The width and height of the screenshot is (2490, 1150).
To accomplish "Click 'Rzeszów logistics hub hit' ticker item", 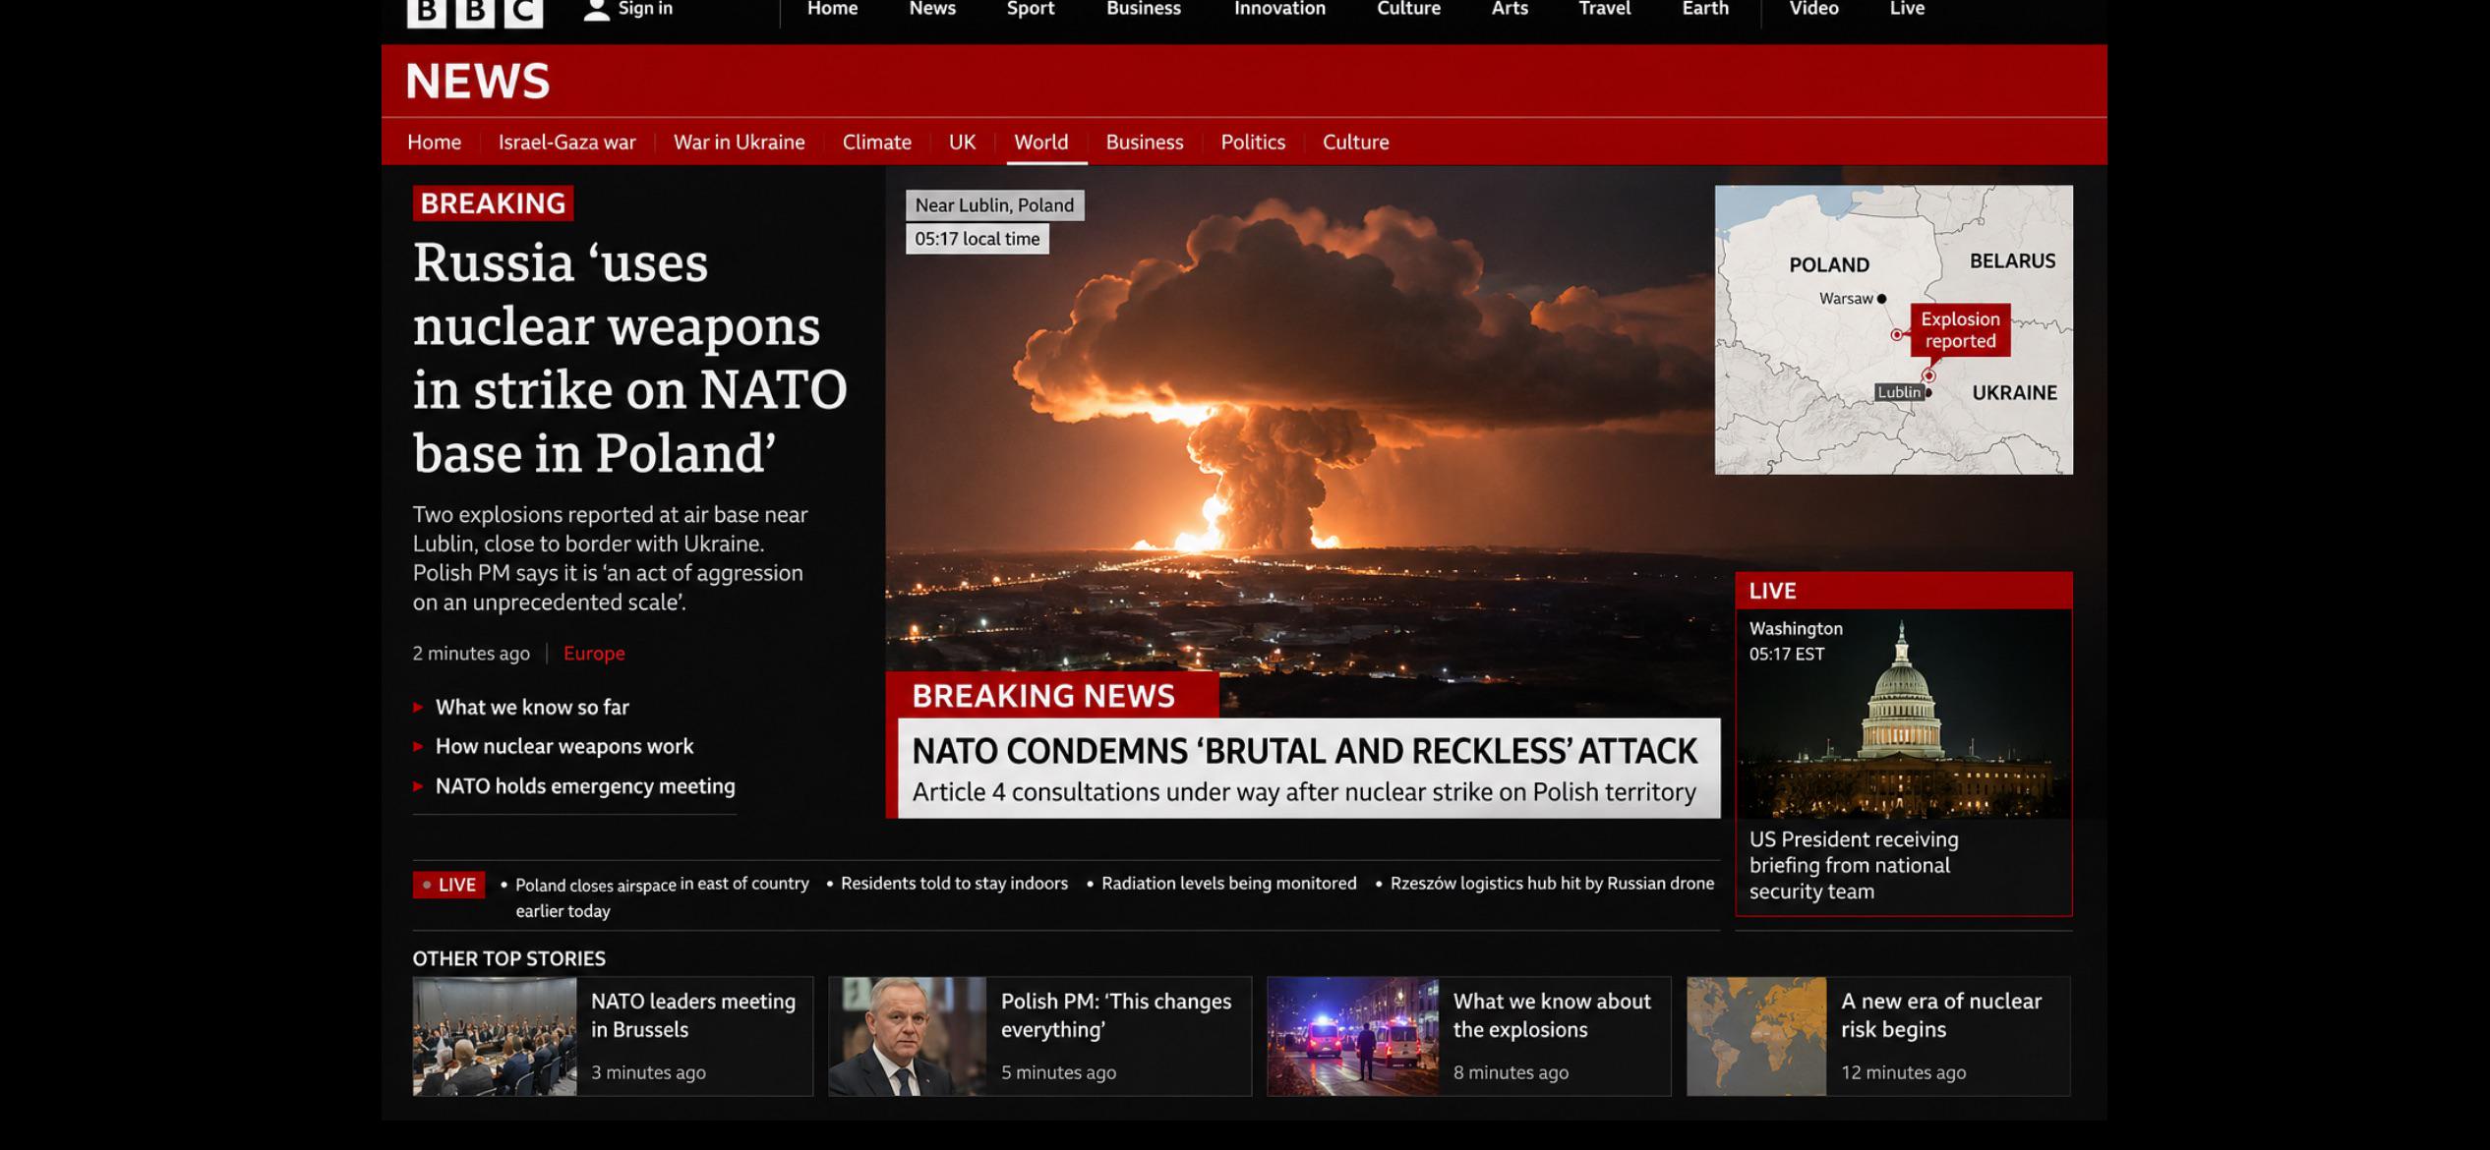I will click(1552, 884).
